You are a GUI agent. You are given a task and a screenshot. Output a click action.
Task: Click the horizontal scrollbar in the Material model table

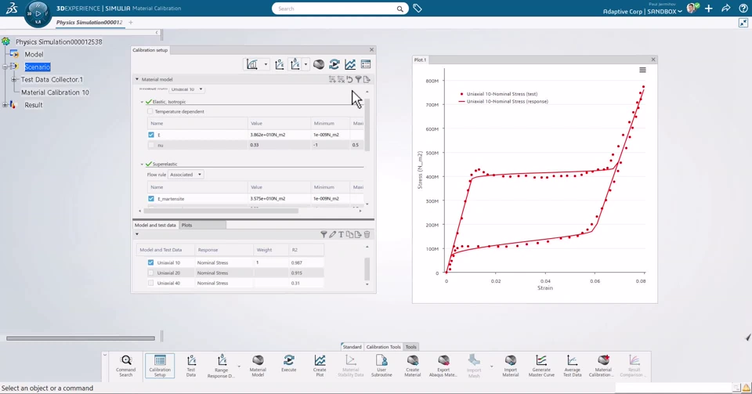pos(221,211)
